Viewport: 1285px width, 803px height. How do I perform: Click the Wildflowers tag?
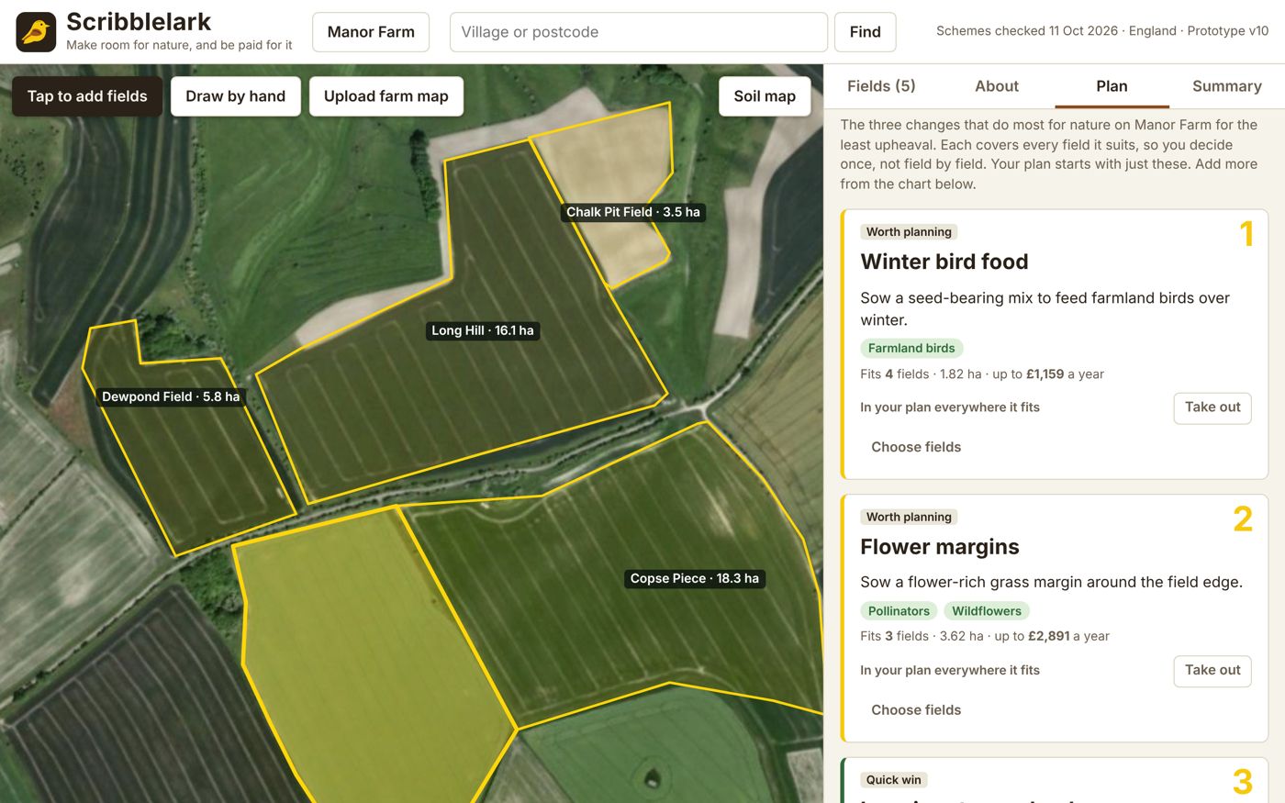point(987,611)
